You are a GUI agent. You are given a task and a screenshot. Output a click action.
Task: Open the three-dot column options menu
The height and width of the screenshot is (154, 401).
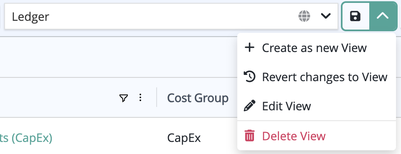(140, 98)
